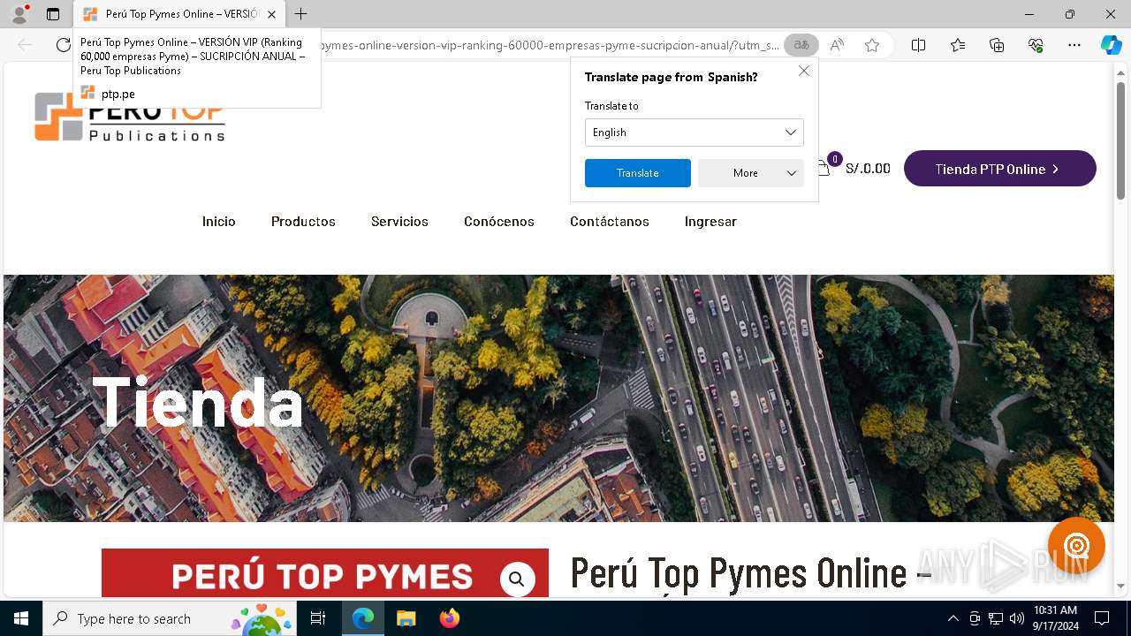Close the Perú Top Pymes Online tab
Screen dimensions: 1131x636
tap(272, 14)
